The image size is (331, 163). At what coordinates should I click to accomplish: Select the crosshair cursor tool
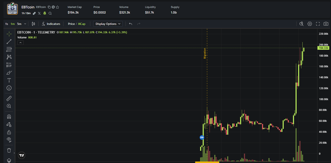pos(9,34)
